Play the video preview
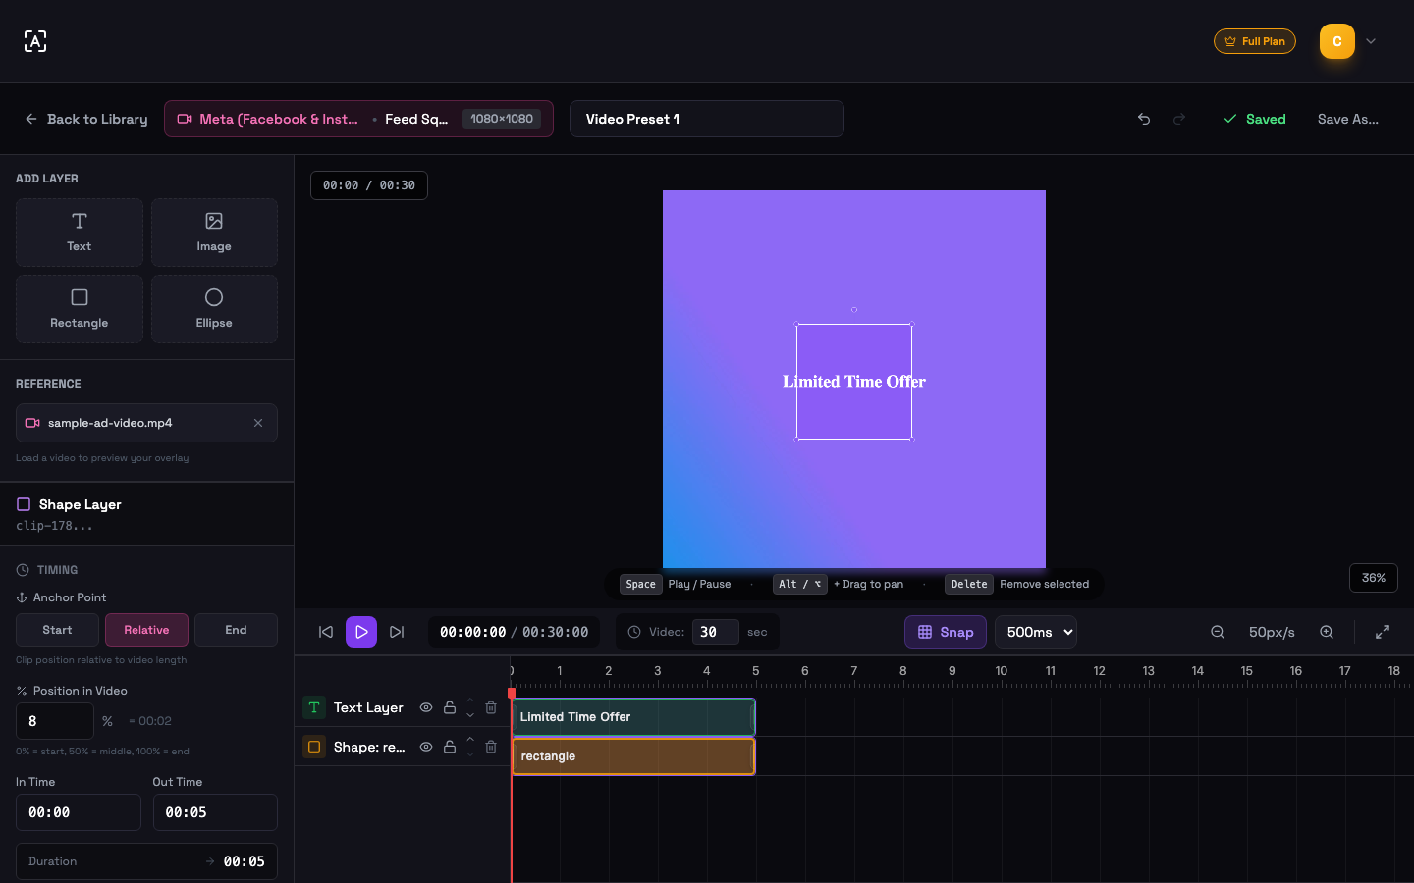The image size is (1414, 883). [x=361, y=632]
